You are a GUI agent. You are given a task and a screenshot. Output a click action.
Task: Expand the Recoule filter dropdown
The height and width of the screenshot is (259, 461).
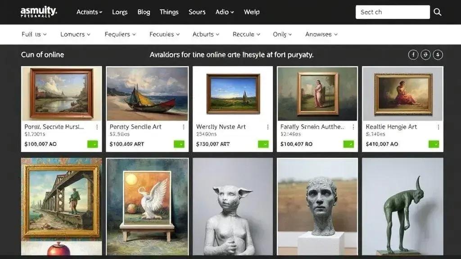246,34
